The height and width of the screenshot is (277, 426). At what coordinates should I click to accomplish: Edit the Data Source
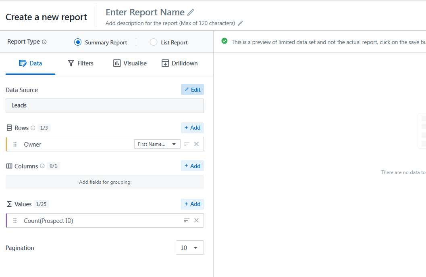click(192, 90)
